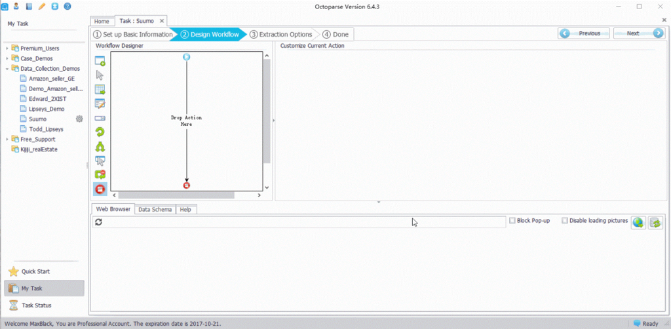
Task: Open the Data Schema tab
Action: click(x=155, y=210)
